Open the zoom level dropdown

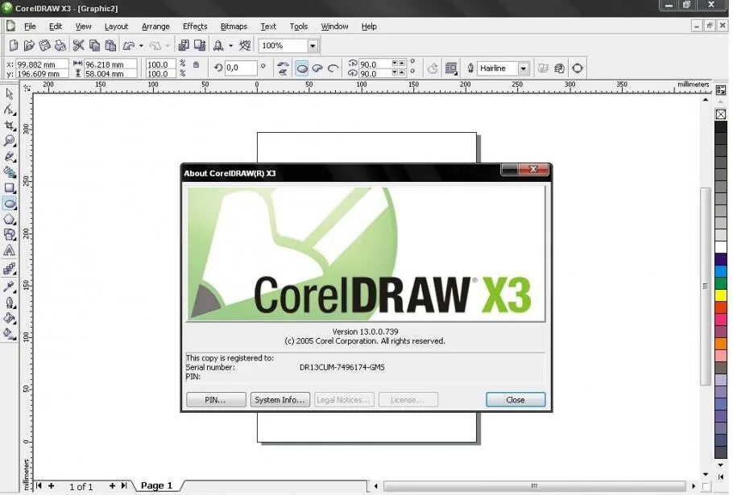coord(313,46)
